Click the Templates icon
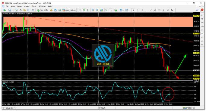Viewport: 206px width, 111px height. click(x=126, y=10)
